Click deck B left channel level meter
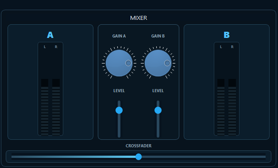Viewport: 278px width, 168px height. (221, 107)
